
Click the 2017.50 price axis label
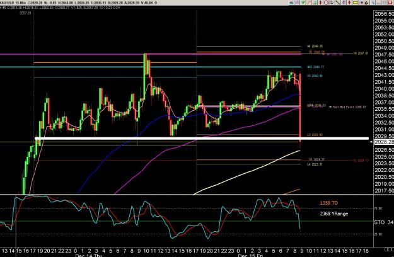point(384,191)
